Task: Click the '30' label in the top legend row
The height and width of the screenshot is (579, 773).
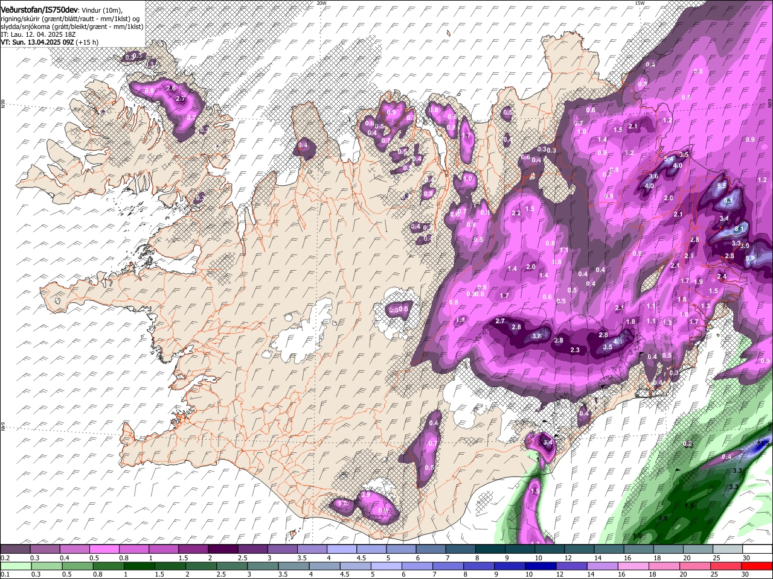Action: coord(746,558)
